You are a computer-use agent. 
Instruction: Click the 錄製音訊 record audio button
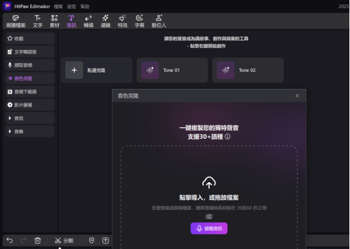point(209,228)
